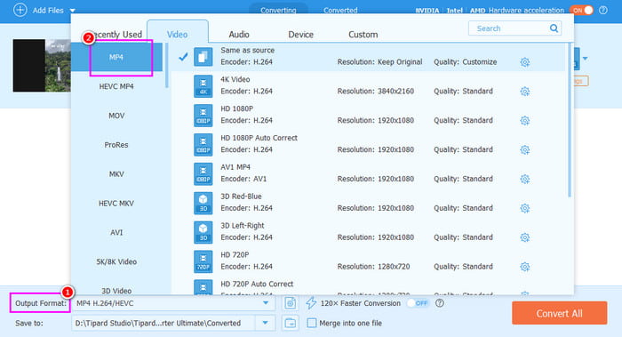Click the HD 1080P preset icon

pos(203,115)
